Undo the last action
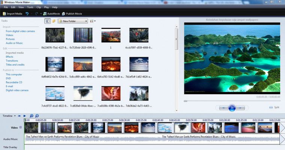Image resolution: width=285 pixels, height=150 pixels. (x=27, y=13)
